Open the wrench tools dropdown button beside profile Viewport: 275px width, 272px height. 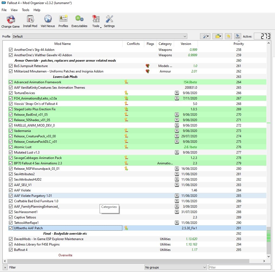(205, 36)
